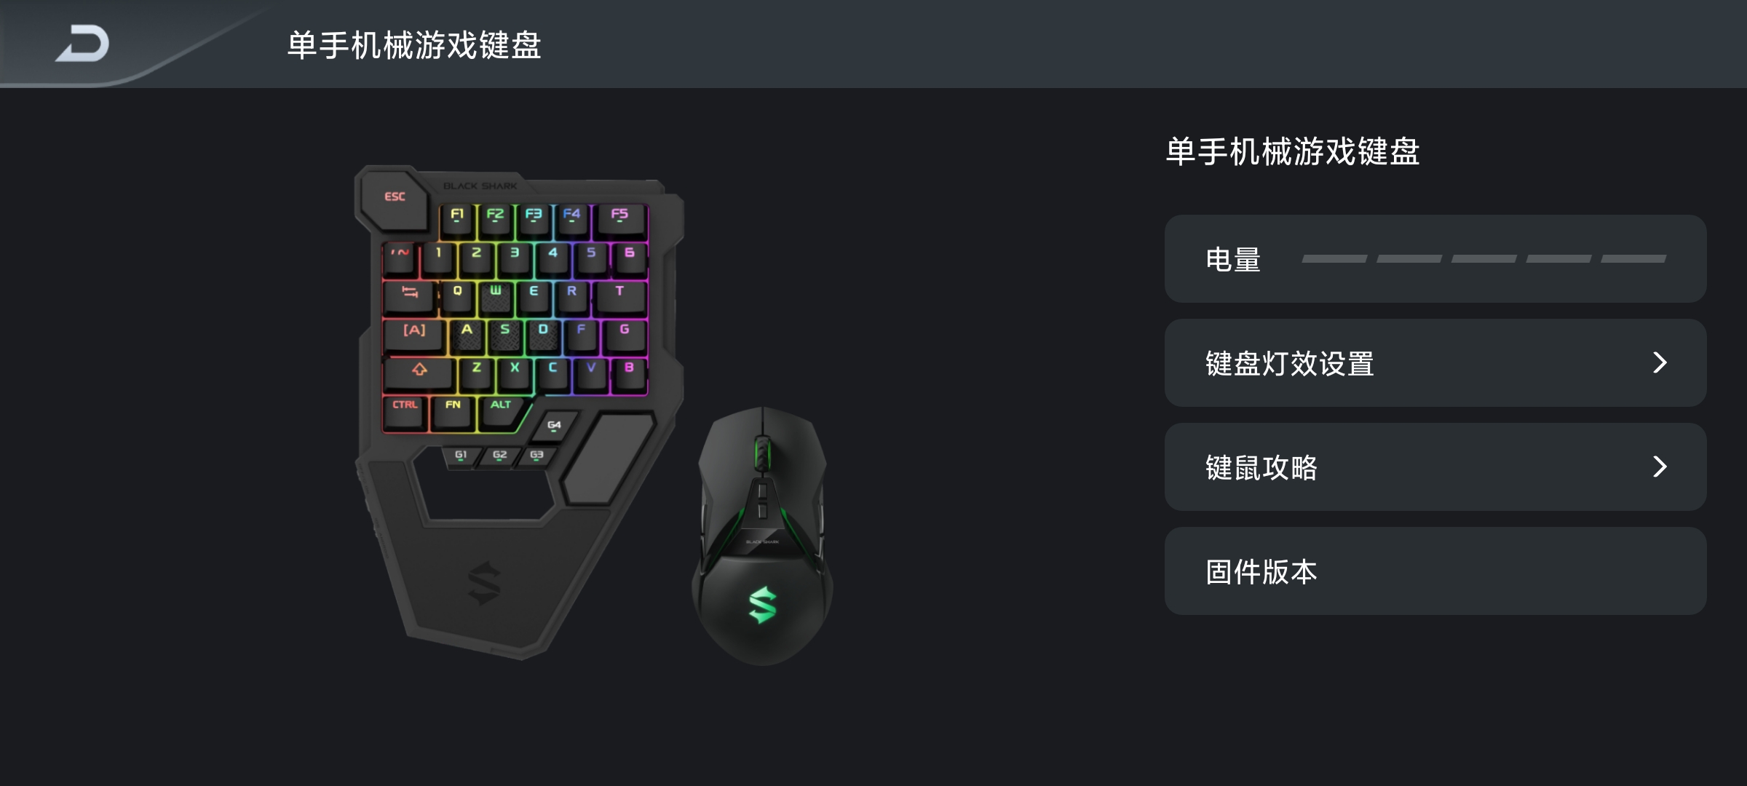Select the 固件版本 firmware version row
This screenshot has height=786, width=1747.
[1435, 571]
